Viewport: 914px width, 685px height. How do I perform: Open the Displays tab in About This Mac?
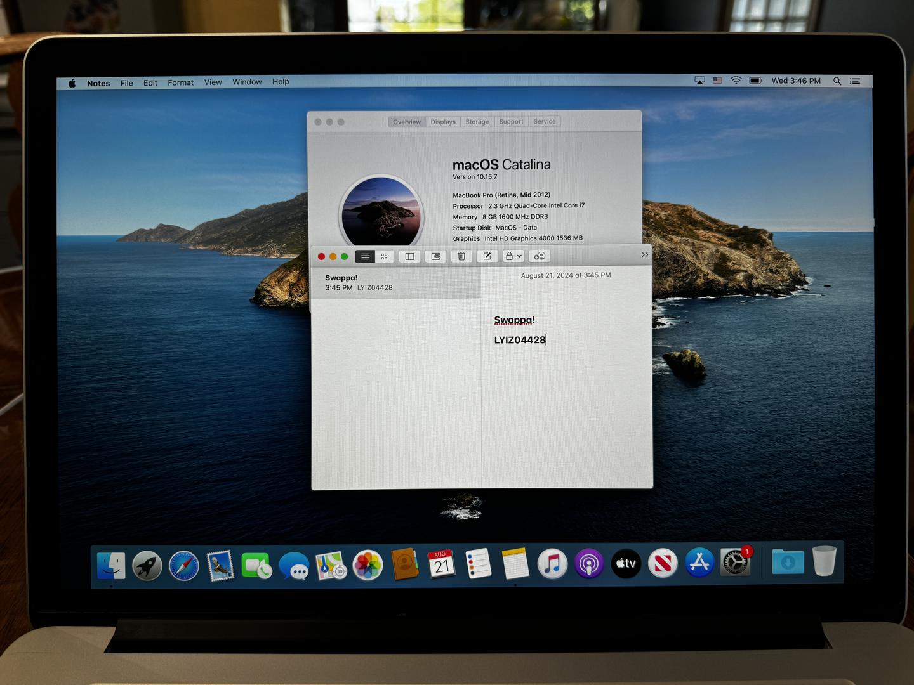point(443,122)
